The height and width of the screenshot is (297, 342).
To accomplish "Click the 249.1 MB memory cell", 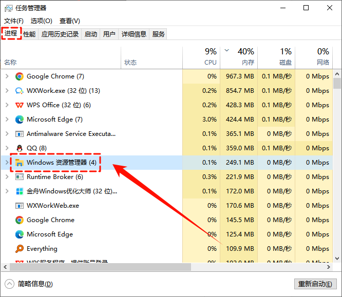I will point(240,163).
